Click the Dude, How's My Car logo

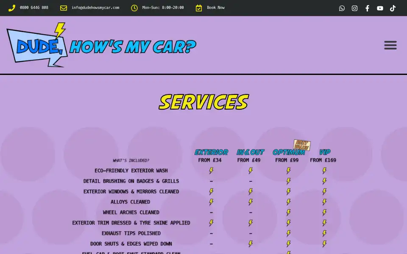pos(101,45)
